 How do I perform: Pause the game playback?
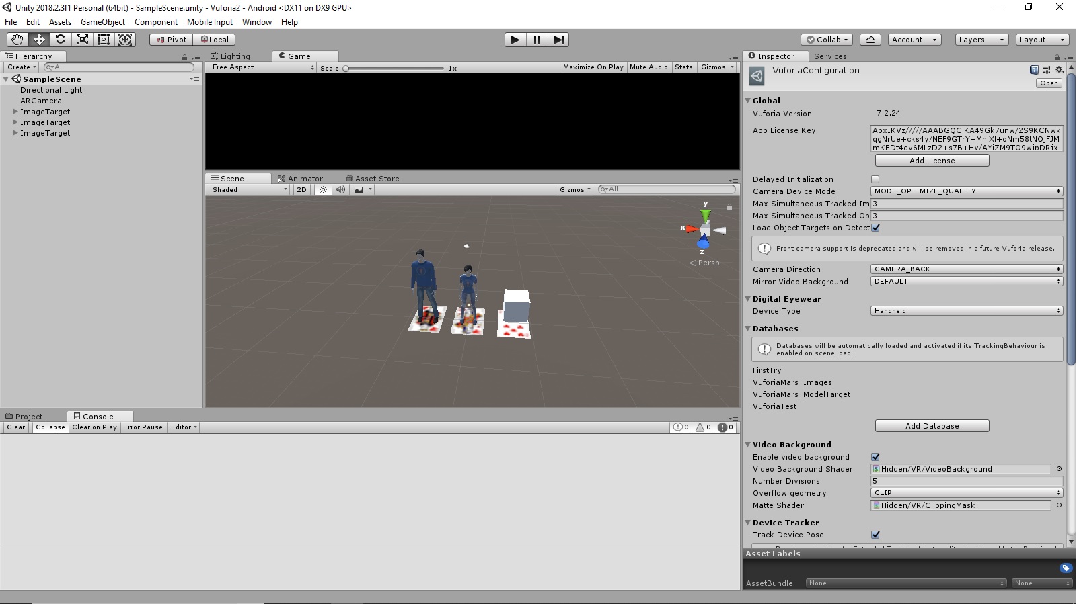[x=537, y=40]
